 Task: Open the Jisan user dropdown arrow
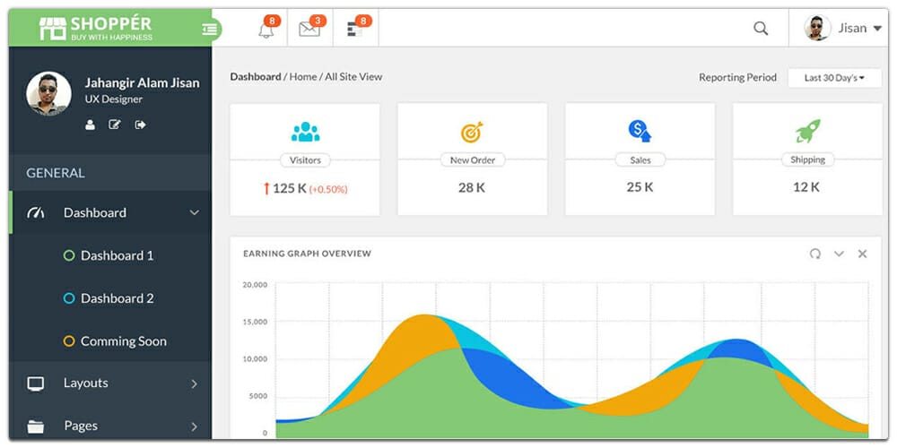pos(877,29)
